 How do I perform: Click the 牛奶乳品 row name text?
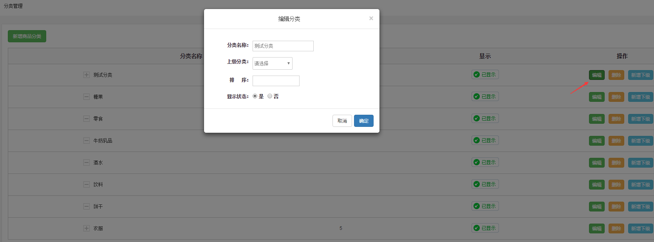tap(103, 141)
